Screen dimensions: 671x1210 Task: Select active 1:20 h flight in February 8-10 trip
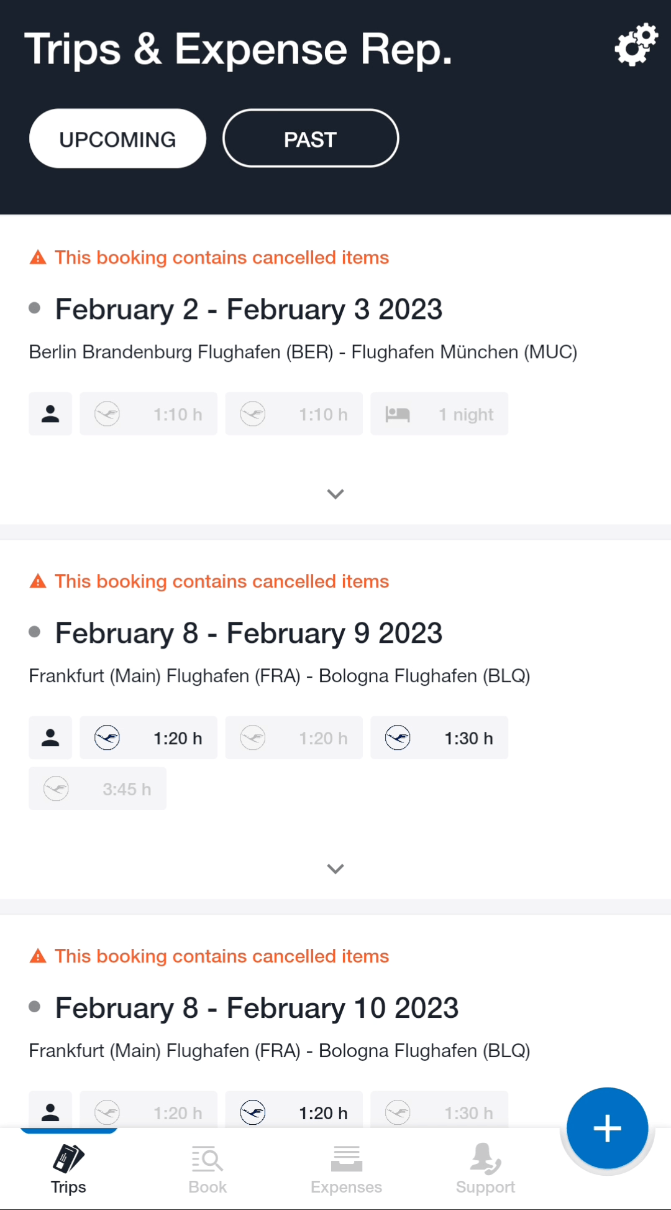pos(294,1110)
